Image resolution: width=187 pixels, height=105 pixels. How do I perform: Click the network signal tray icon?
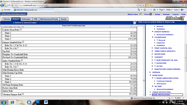tap(170, 102)
